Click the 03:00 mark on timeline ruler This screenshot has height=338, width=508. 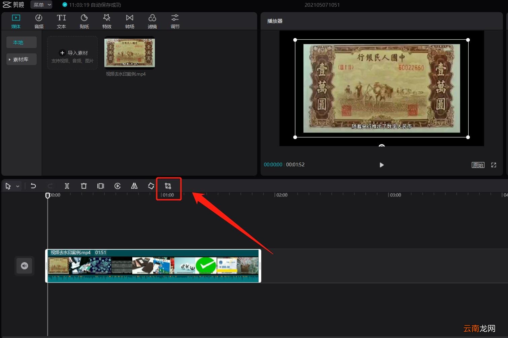(x=395, y=195)
